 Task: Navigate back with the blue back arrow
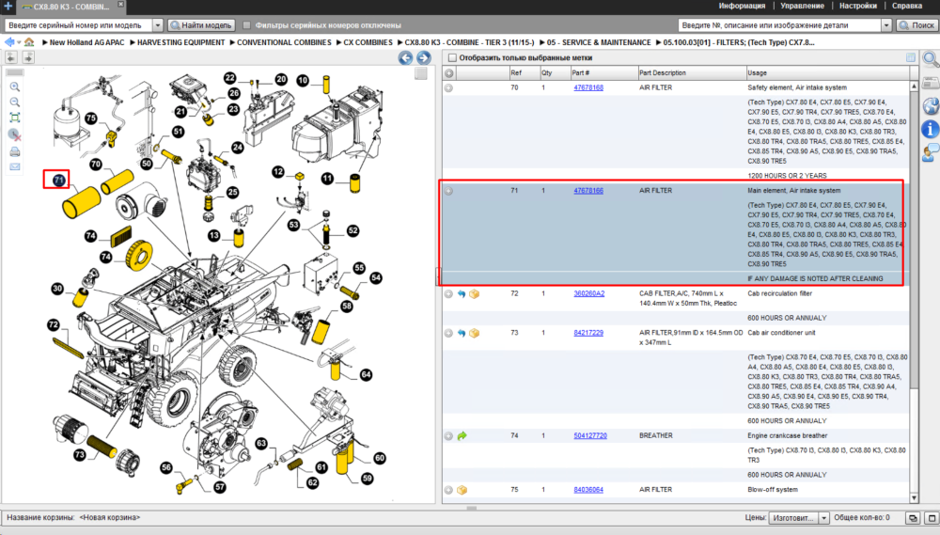pos(9,42)
